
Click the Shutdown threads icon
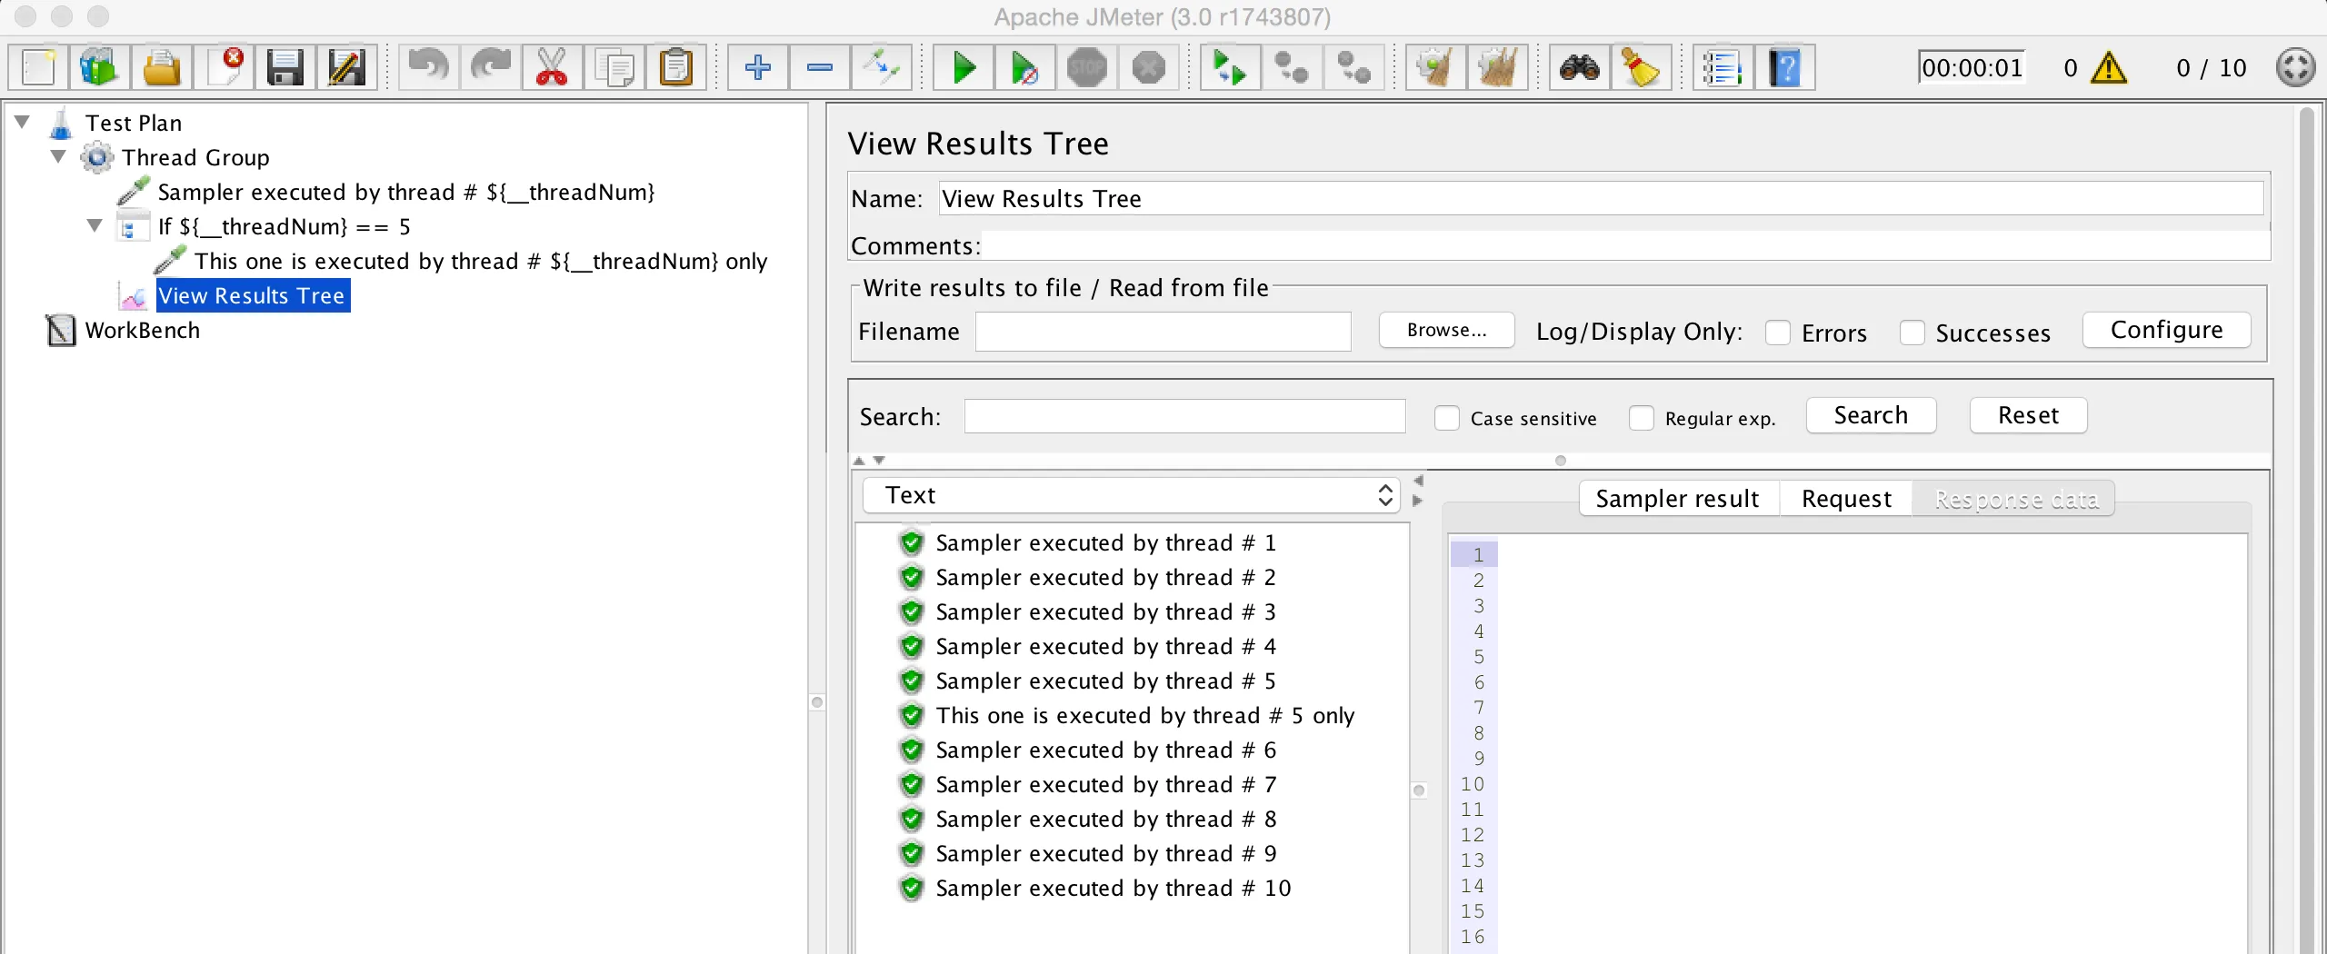1149,67
